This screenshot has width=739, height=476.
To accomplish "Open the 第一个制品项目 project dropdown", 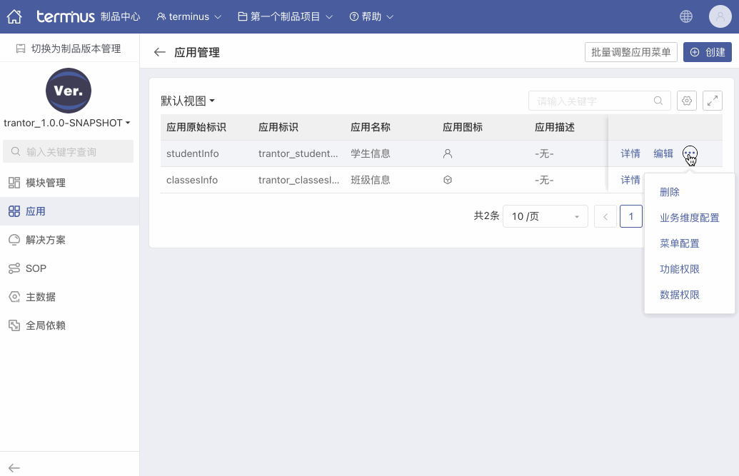I will [x=285, y=16].
